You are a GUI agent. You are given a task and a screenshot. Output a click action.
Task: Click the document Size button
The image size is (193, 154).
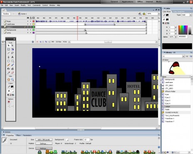pyautogui.click(x=44, y=139)
